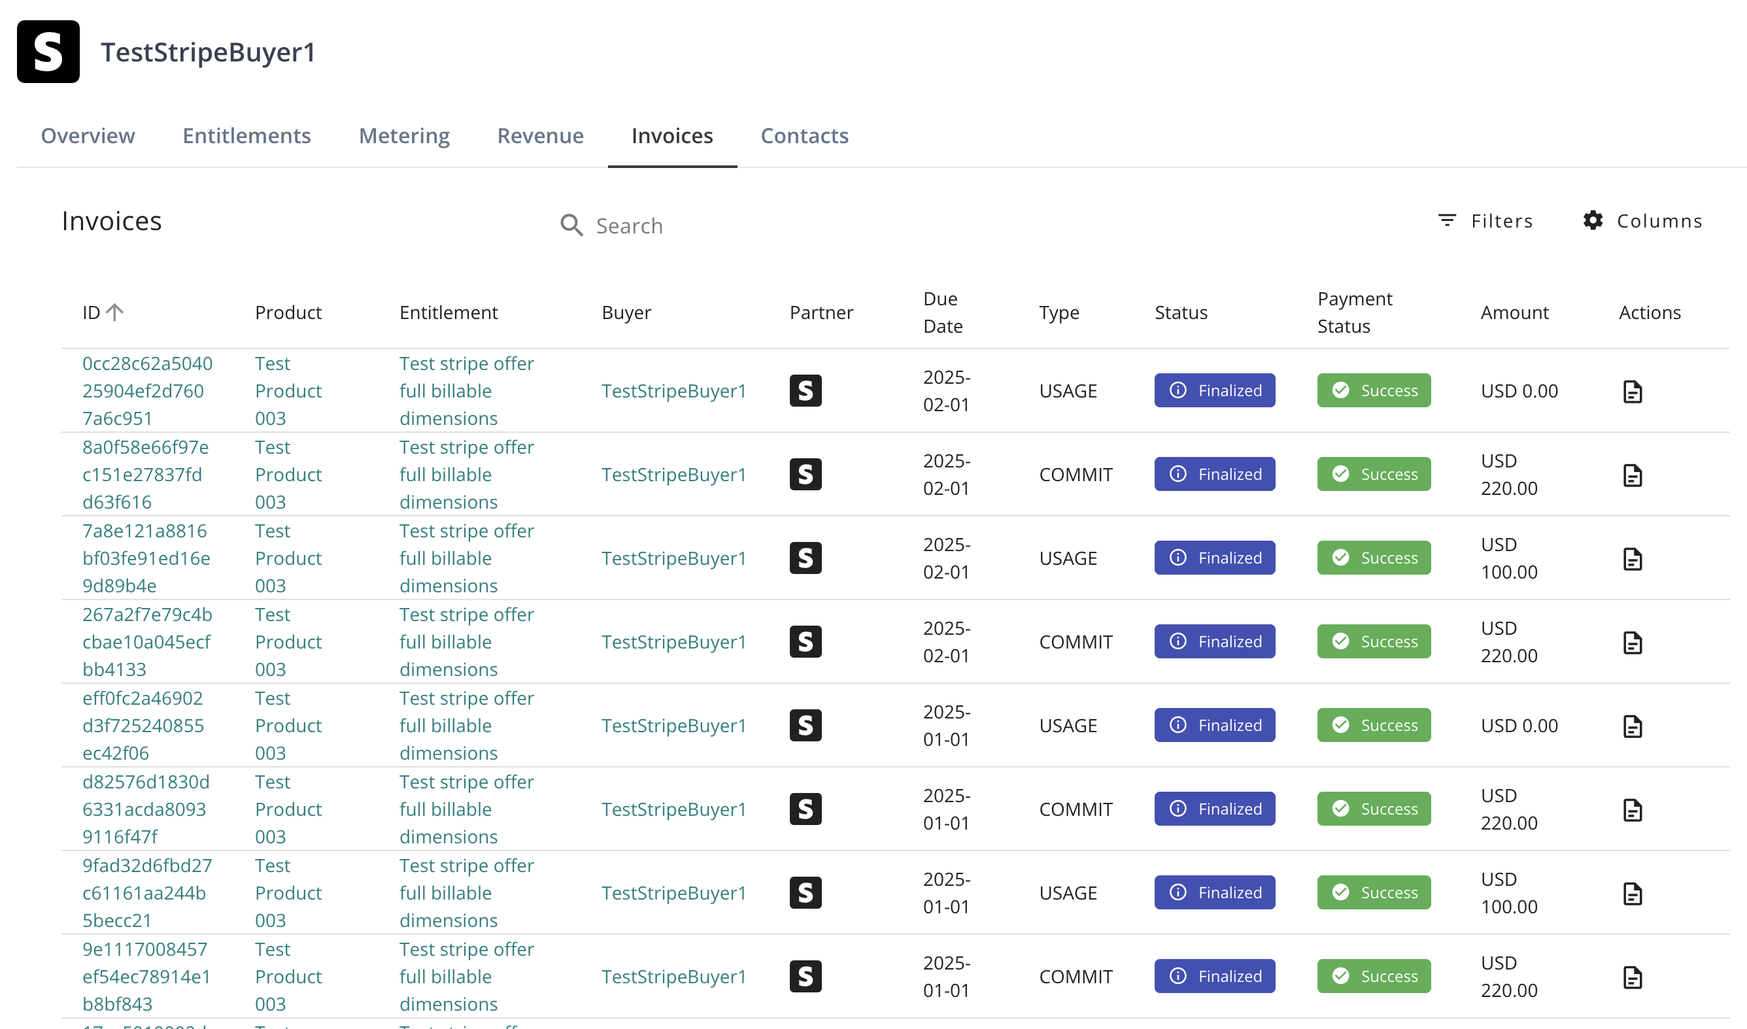Screen dimensions: 1747x1029
Task: Open invoice 9e1117008457ef54ec78914e1b8bf843
Action: (x=146, y=976)
